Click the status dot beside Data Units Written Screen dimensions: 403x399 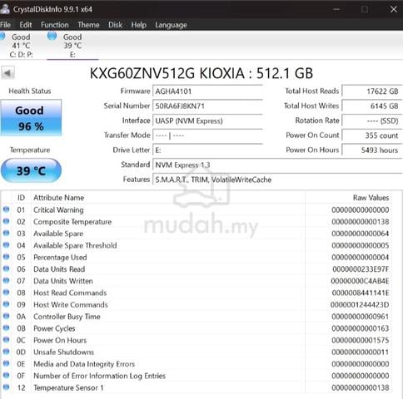tap(6, 281)
